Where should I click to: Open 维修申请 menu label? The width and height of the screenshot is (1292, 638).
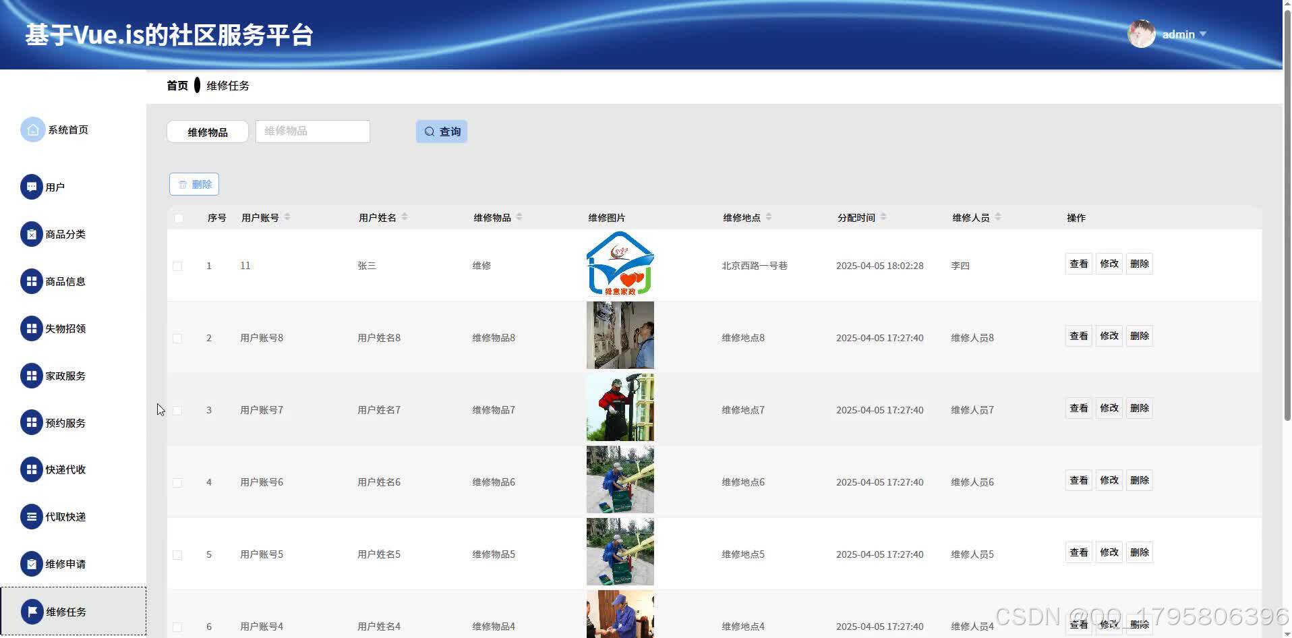pyautogui.click(x=65, y=564)
